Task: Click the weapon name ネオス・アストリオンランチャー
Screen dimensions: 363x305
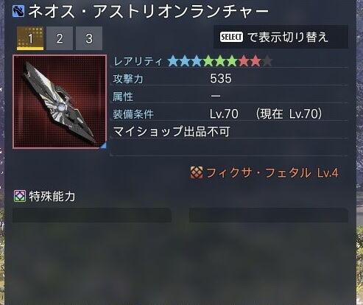Action: click(x=149, y=11)
